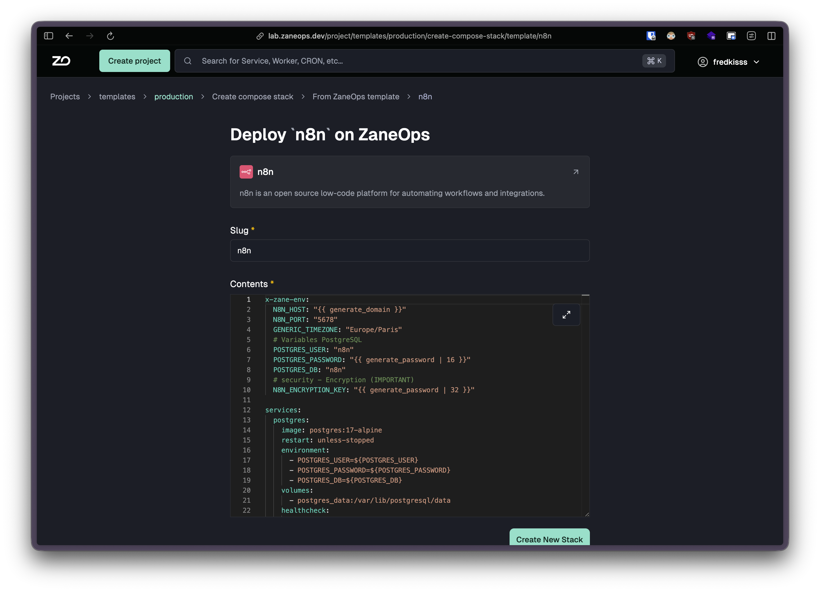
Task: Click the 'environment:' line
Action: [305, 450]
